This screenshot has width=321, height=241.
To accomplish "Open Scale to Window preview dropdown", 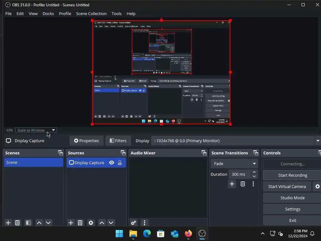I will [36, 130].
